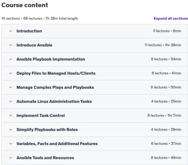Expand the Introduce Ansible chevron
The image size is (188, 165).
click(x=11, y=45)
